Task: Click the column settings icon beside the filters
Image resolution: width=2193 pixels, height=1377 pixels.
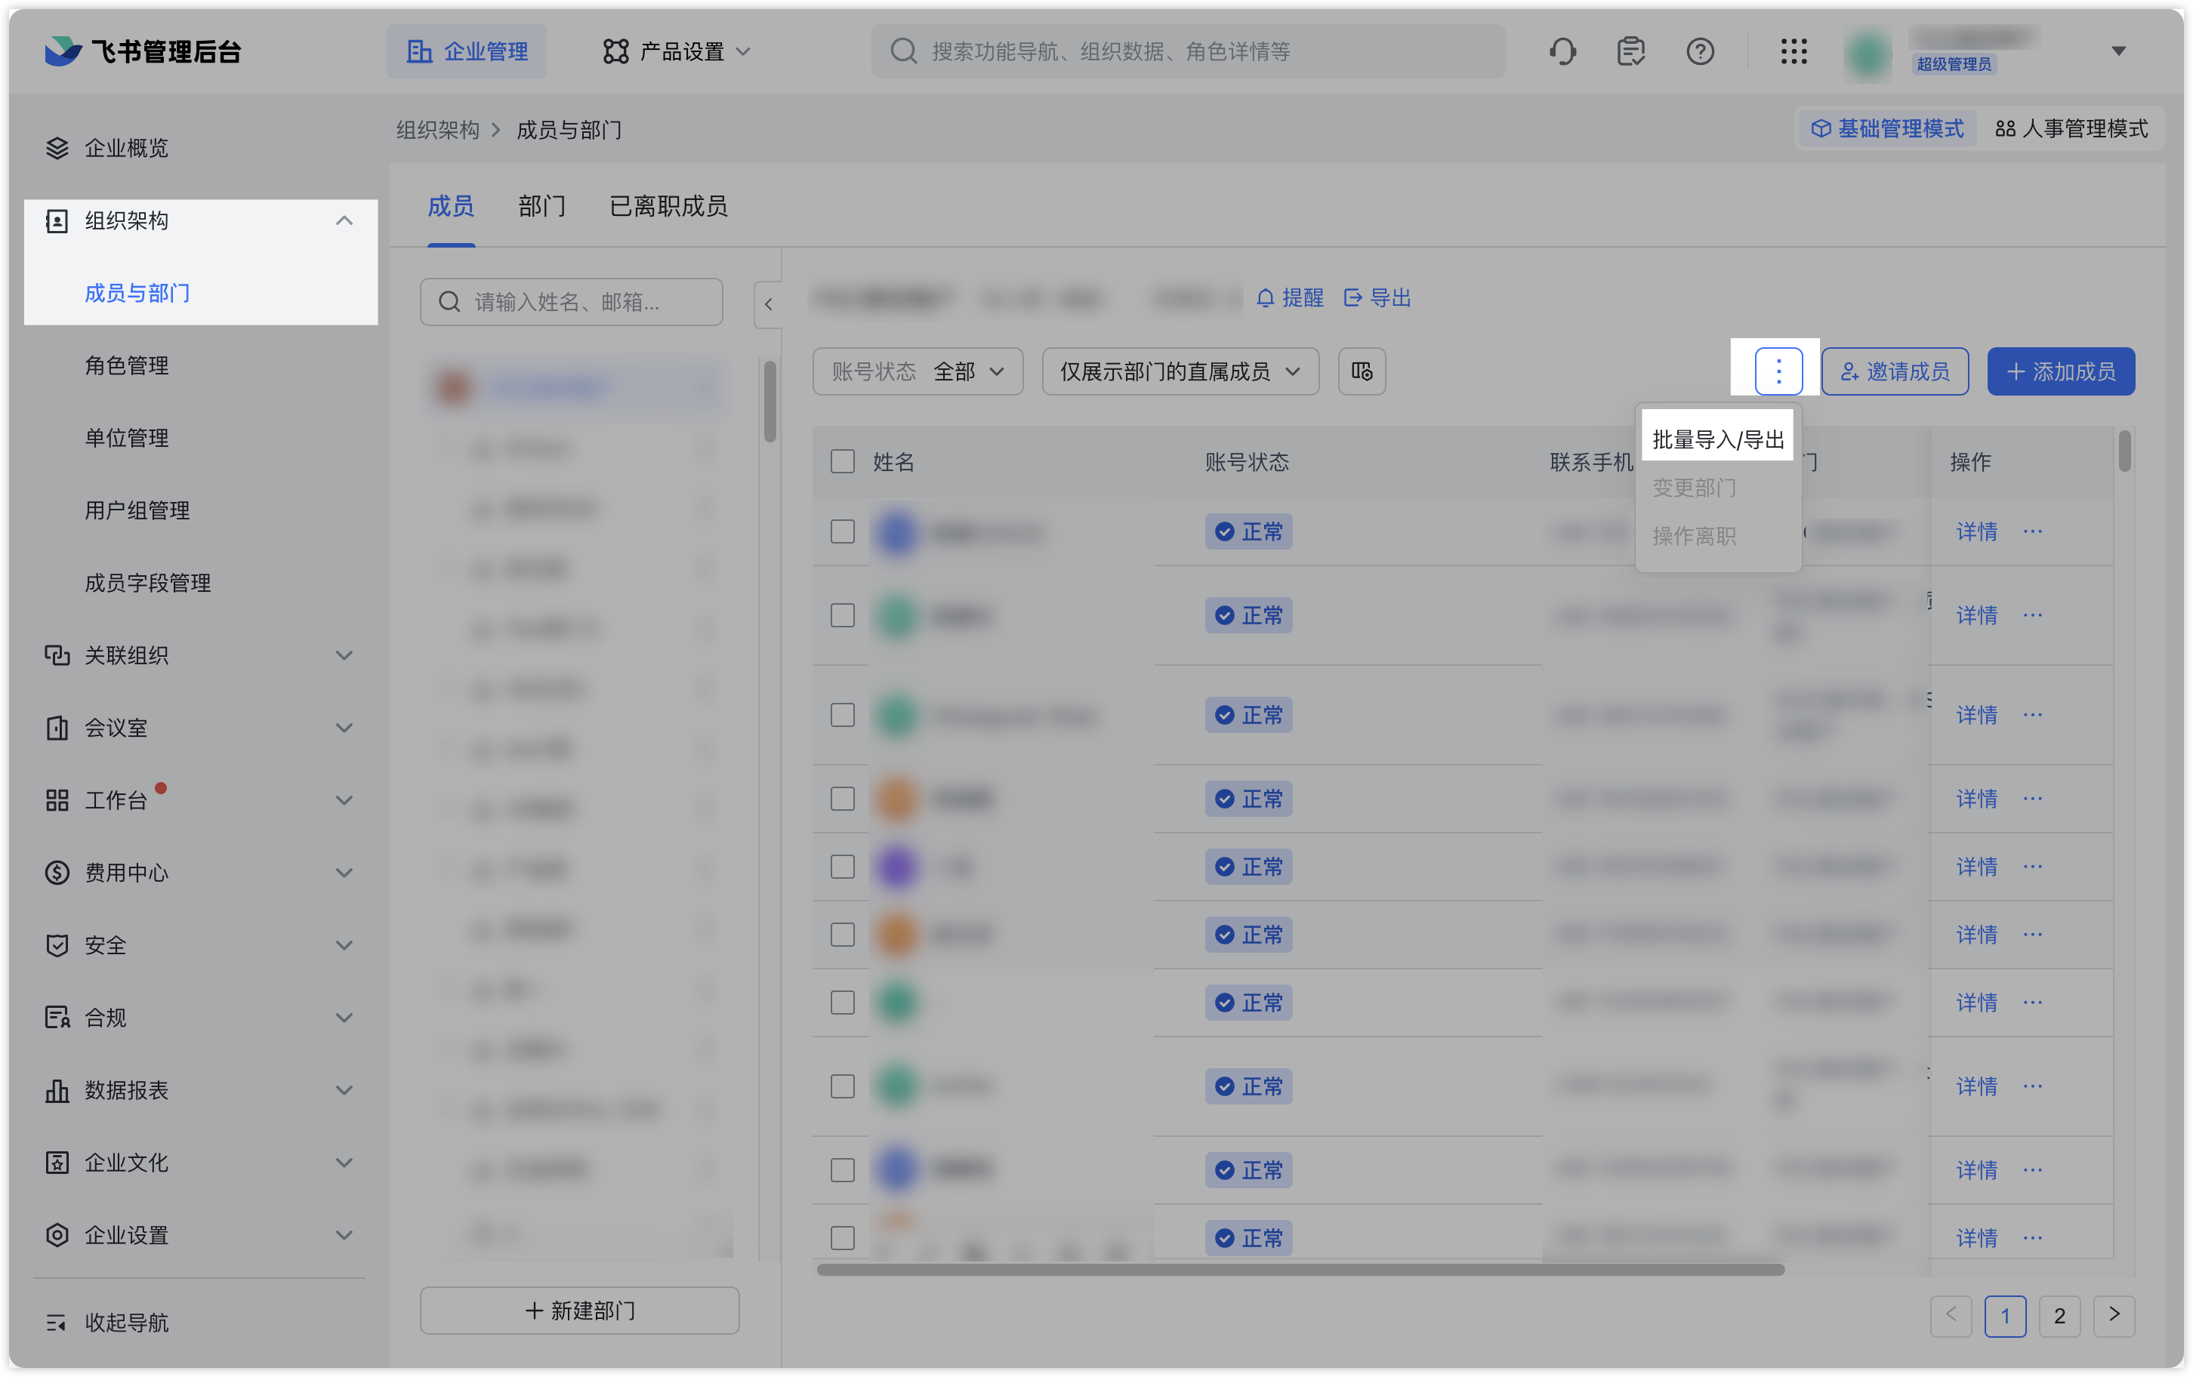Action: coord(1362,371)
